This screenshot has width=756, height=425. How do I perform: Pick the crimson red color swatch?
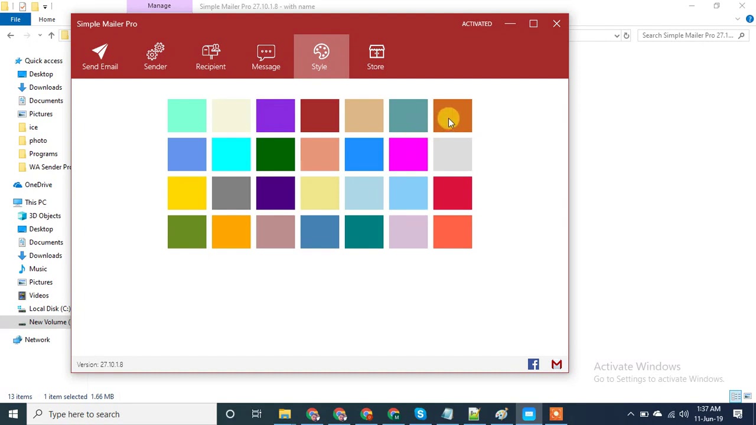(452, 193)
